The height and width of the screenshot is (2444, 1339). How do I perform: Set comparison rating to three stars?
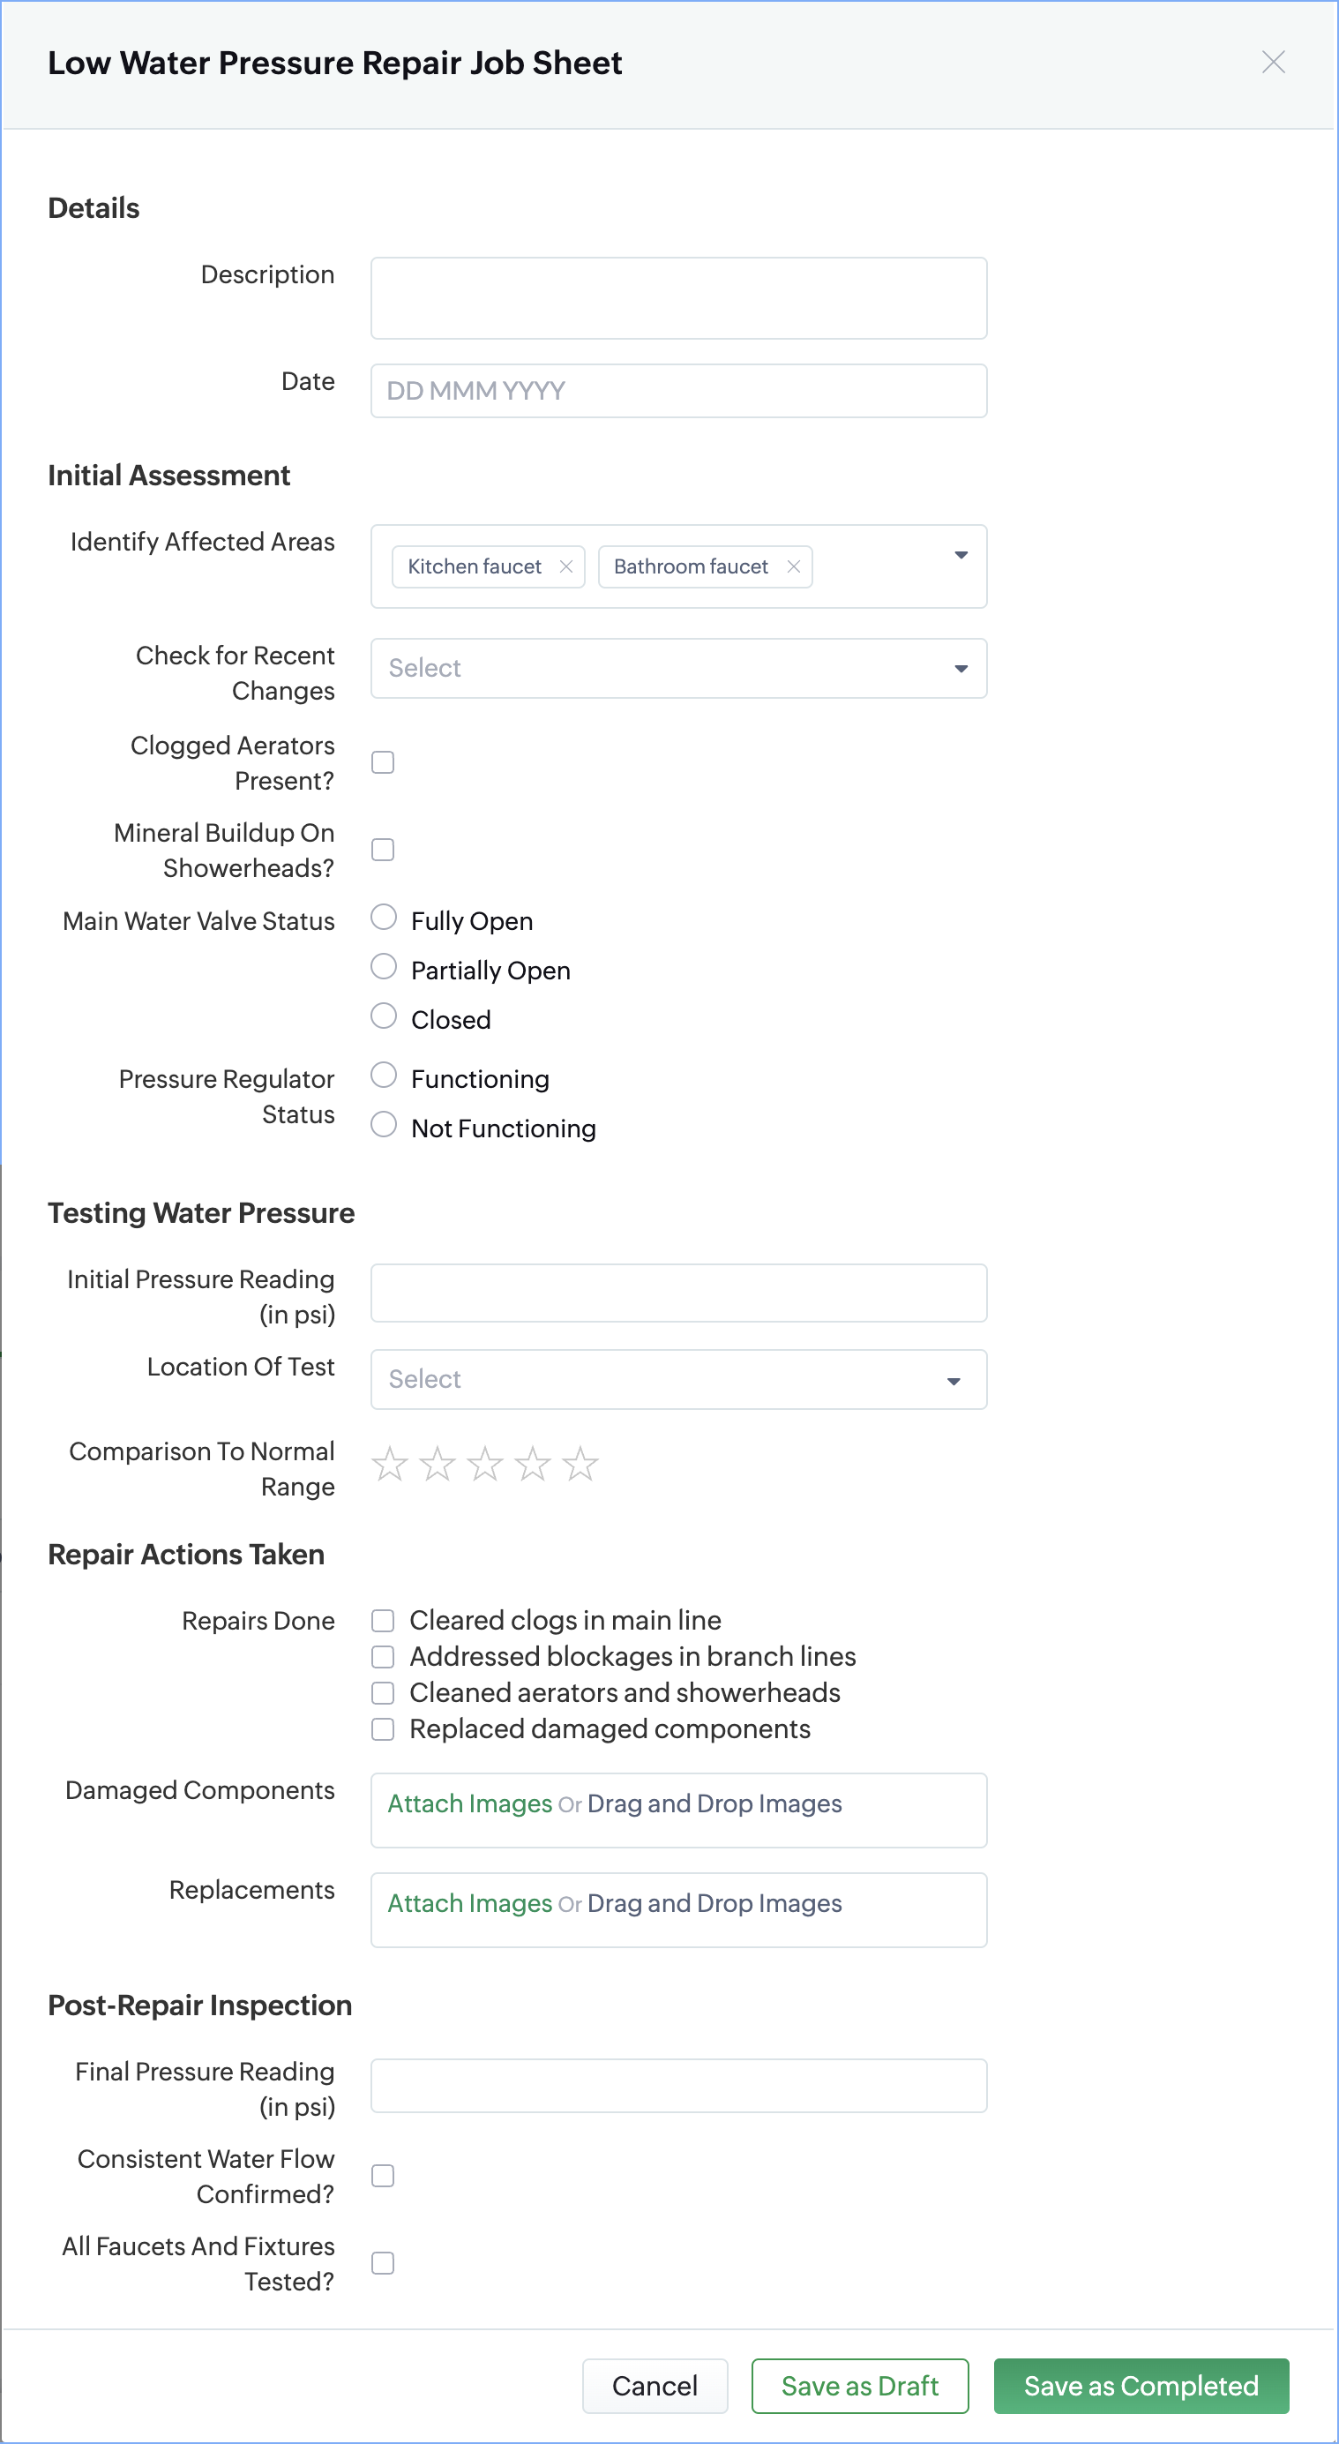[484, 1464]
